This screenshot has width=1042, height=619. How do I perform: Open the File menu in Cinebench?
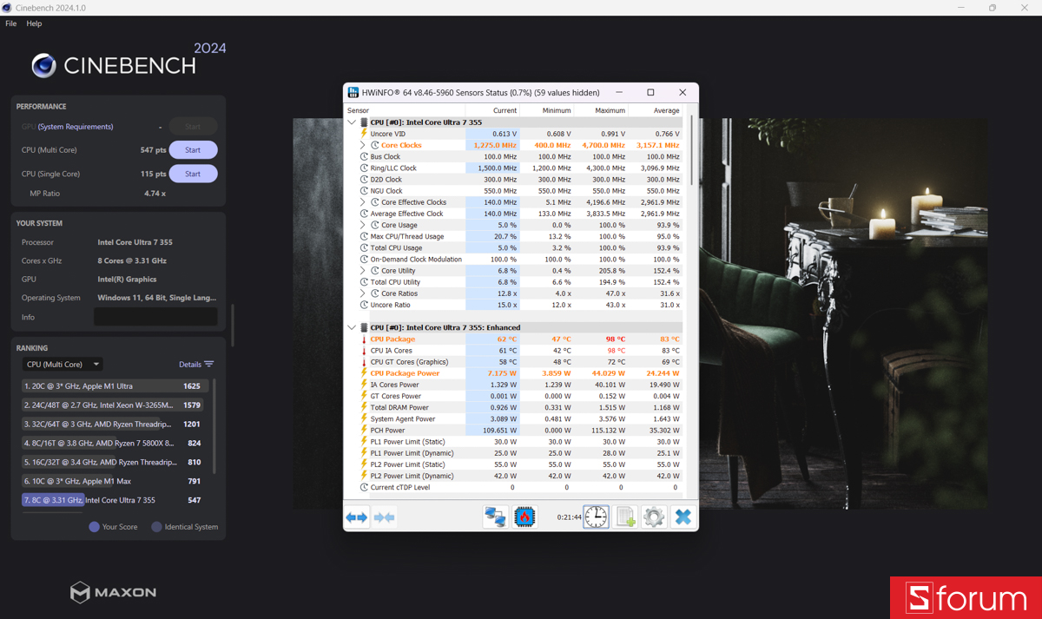(11, 23)
